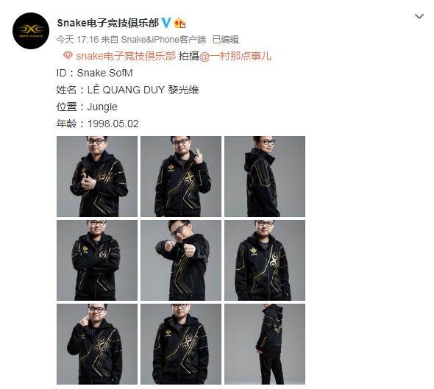Open the crossed-arms pose photo
Image resolution: width=434 pixels, height=389 pixels.
point(97,260)
